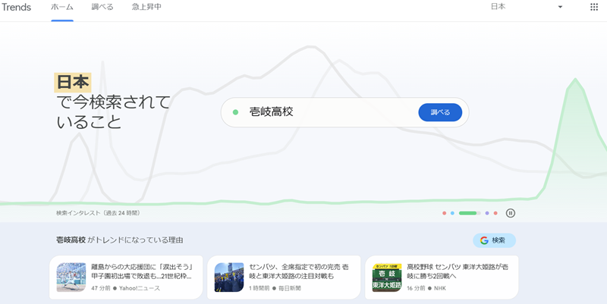607x304 pixels.
Task: Pause the trending carousel autoplay
Action: (x=511, y=213)
